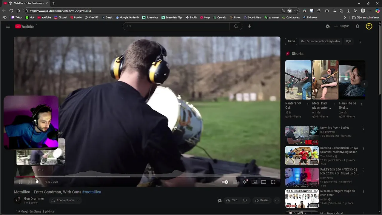
Task: Open the YouTube guide hamburger menu
Action: coord(8,26)
